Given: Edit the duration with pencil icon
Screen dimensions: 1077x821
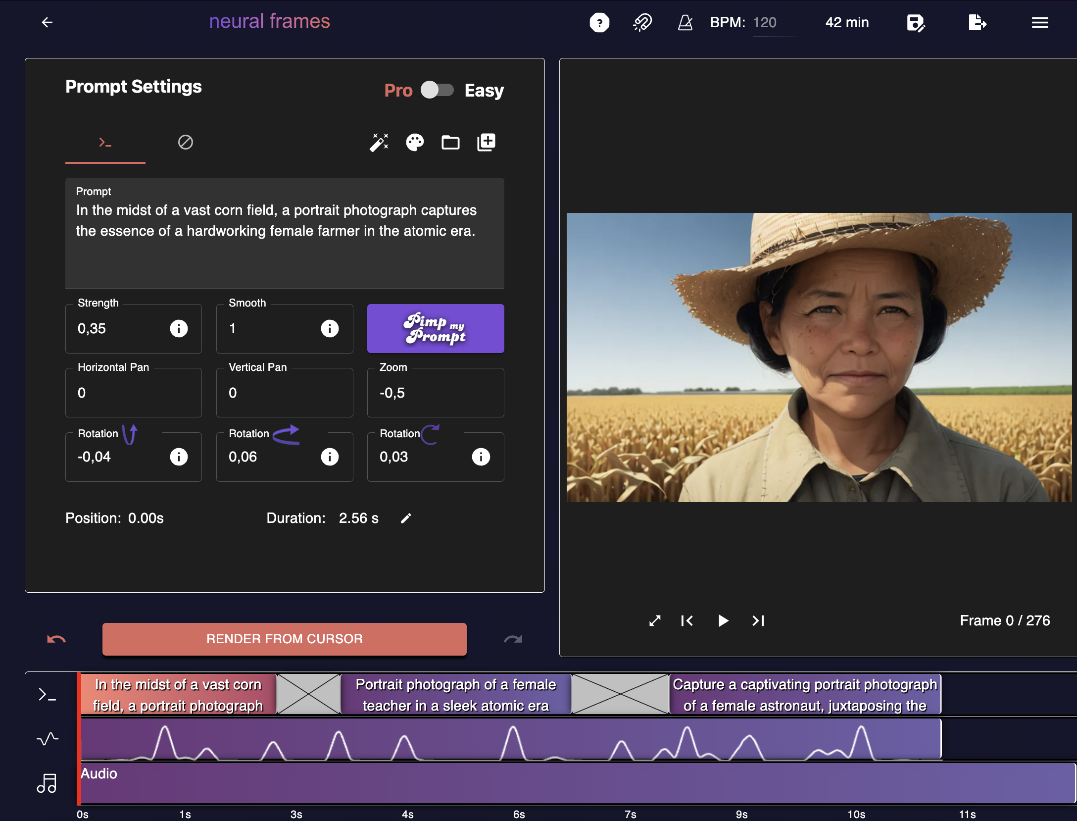Looking at the screenshot, I should 406,518.
